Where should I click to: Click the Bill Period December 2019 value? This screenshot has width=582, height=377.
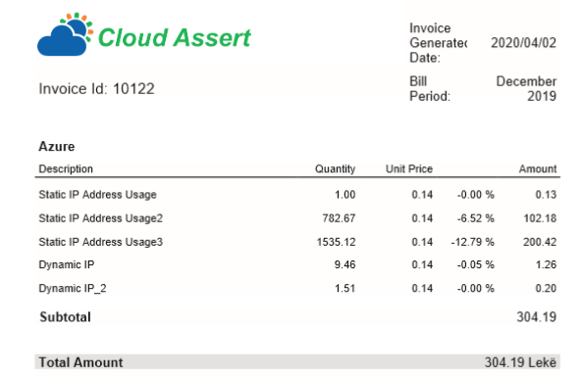526,89
